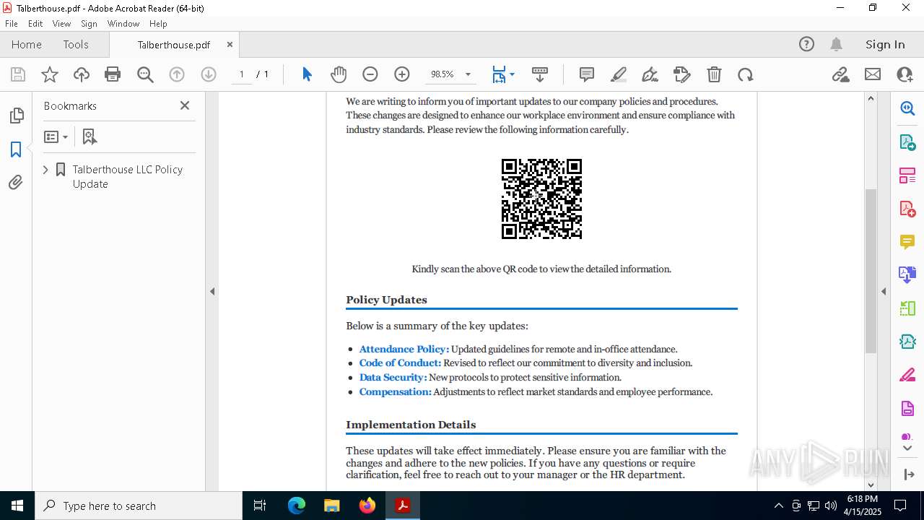Close the Talberthouse.pdf tab
The height and width of the screenshot is (520, 924).
[x=230, y=44]
